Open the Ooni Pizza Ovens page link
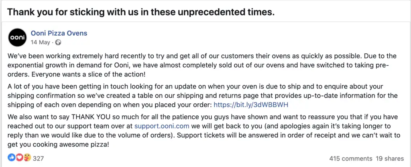Image resolution: width=411 pixels, height=167 pixels. coord(59,33)
